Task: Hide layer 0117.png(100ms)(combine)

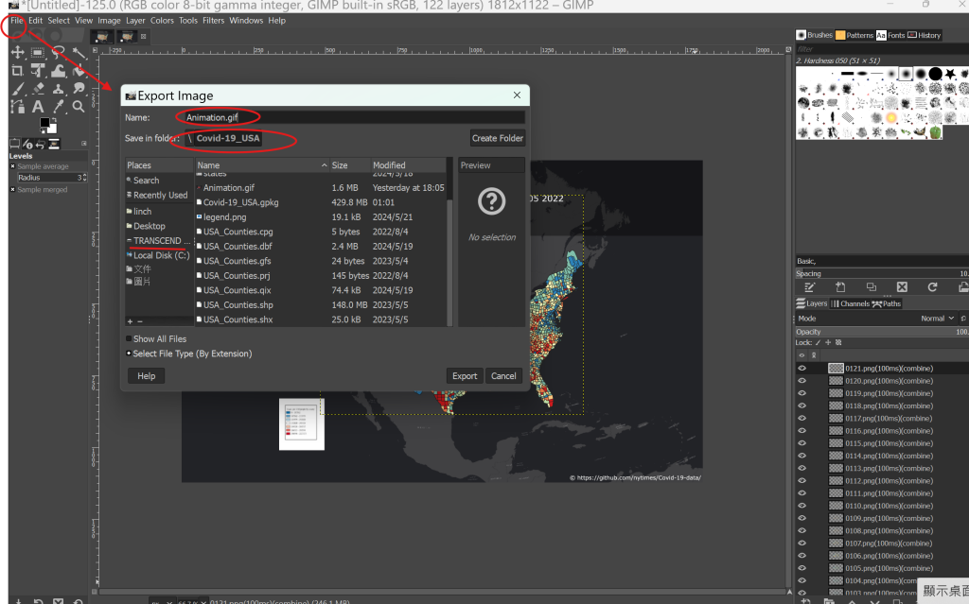Action: [802, 418]
